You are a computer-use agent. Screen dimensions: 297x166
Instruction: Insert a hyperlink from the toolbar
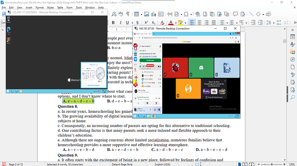click(198, 14)
